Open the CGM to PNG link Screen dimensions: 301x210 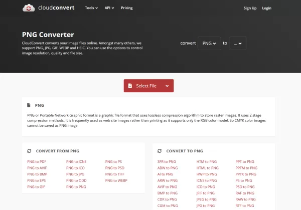pyautogui.click(x=168, y=206)
